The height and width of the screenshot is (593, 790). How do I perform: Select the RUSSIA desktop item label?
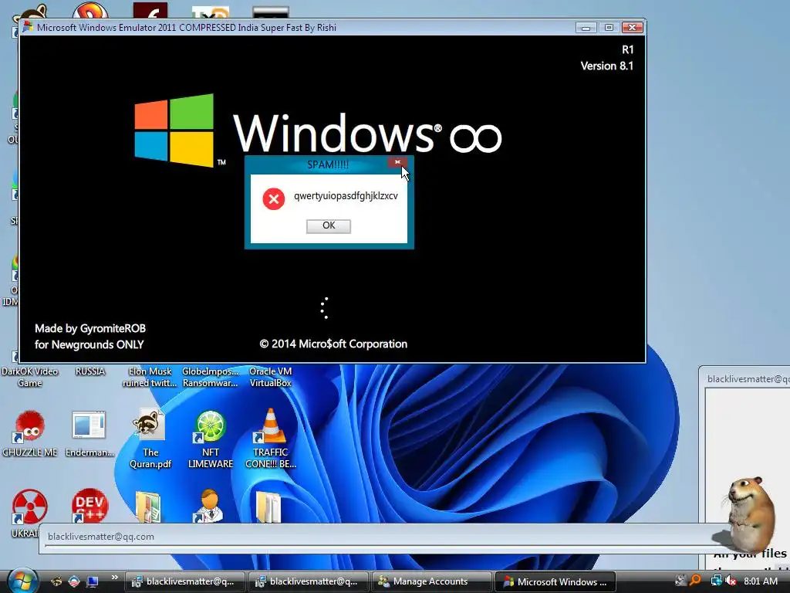point(90,371)
